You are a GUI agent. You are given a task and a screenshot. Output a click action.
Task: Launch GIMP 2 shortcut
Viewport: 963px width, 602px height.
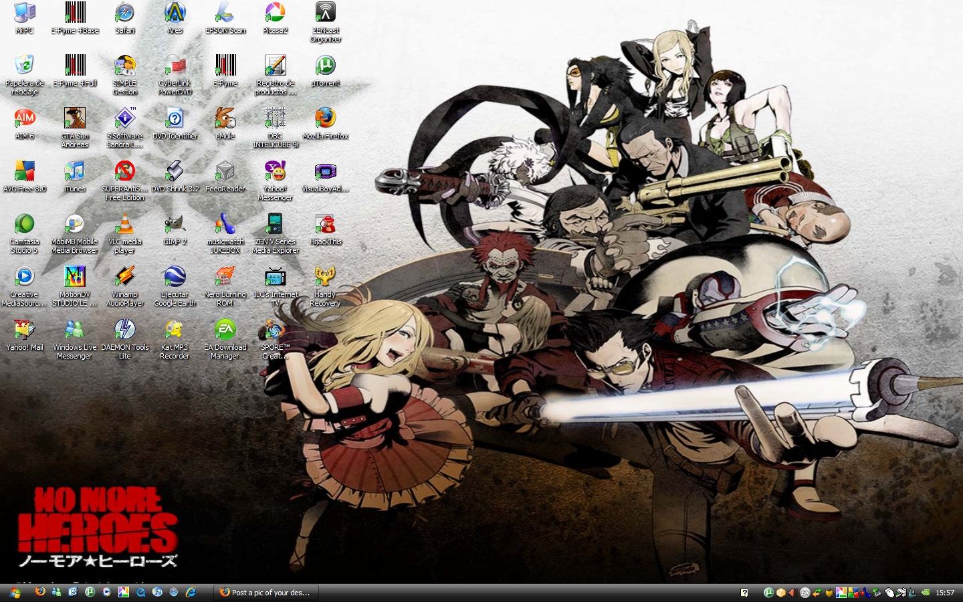click(175, 229)
